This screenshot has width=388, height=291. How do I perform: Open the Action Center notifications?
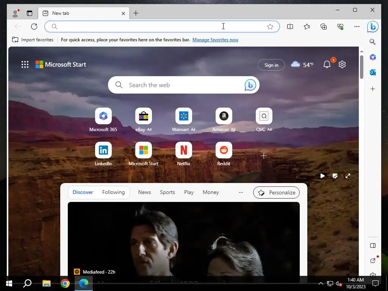click(x=375, y=283)
